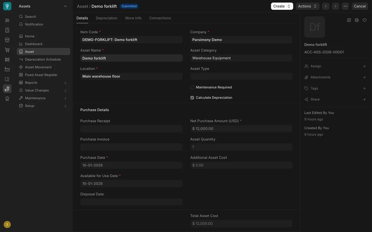Expand the Reports sidebar group

pos(43,83)
